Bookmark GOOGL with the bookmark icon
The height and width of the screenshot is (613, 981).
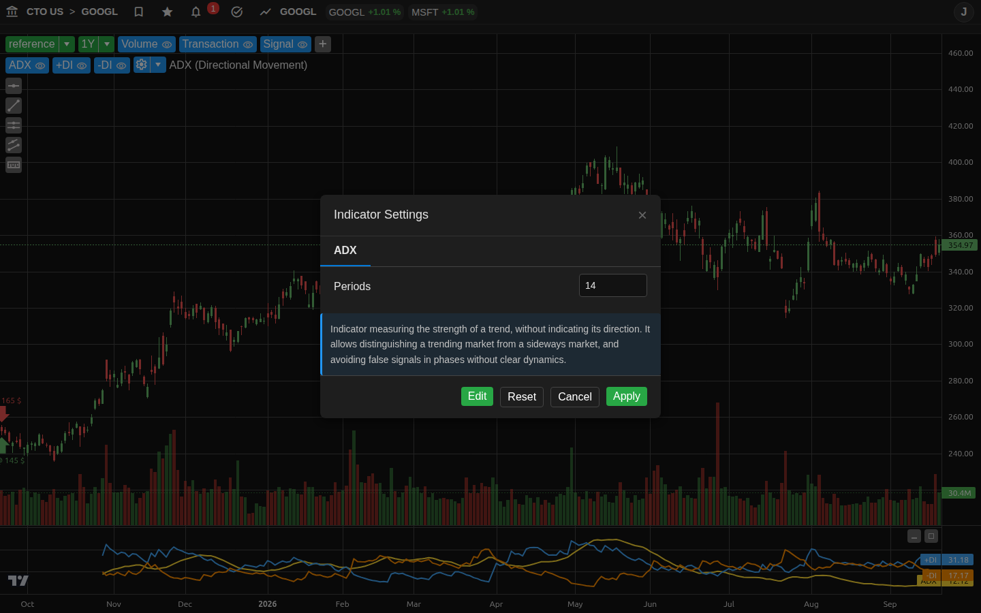(x=139, y=12)
